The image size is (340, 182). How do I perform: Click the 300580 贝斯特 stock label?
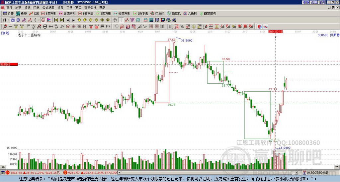pos(328,35)
